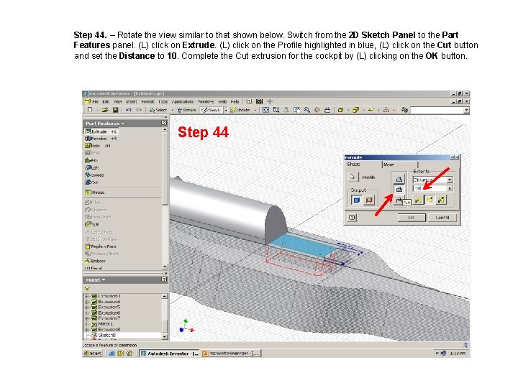The image size is (518, 388).
Task: Select the Sweep feature tool
Action: click(94, 175)
